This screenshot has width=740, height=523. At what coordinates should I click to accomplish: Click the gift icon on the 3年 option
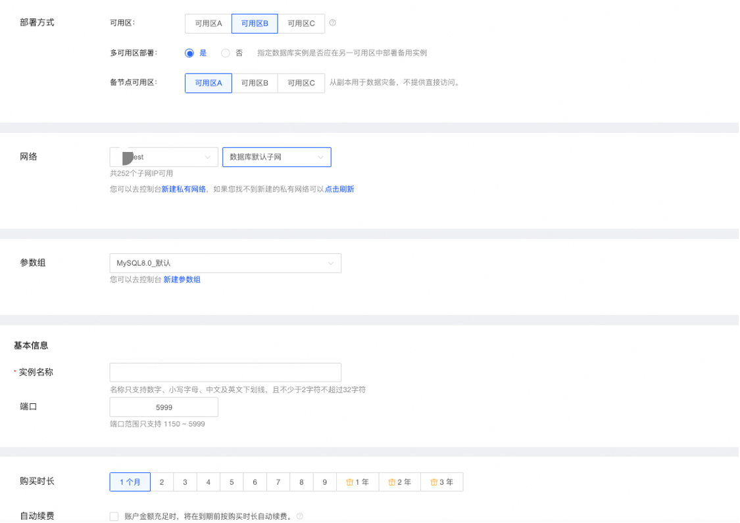pos(433,482)
